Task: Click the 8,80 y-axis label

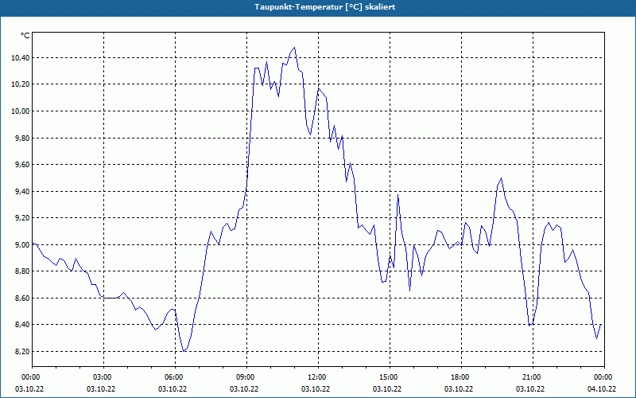Action: coord(22,271)
